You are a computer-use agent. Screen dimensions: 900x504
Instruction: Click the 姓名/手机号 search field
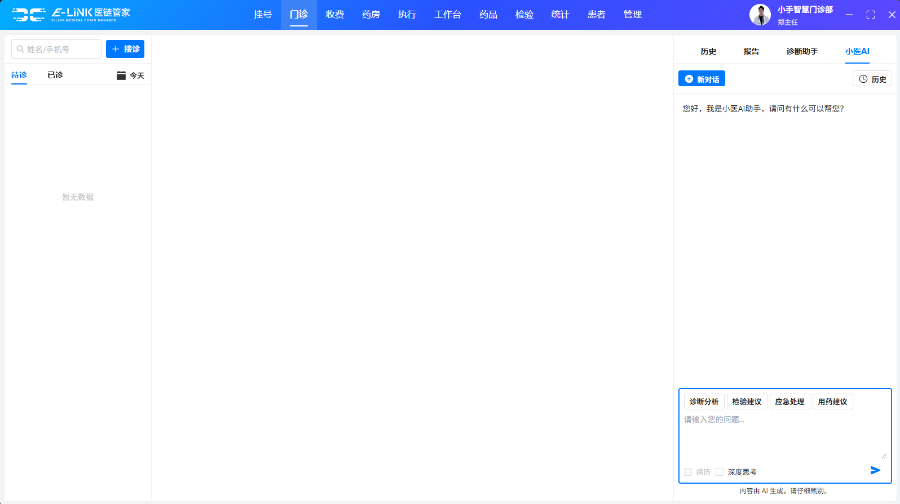(x=56, y=49)
